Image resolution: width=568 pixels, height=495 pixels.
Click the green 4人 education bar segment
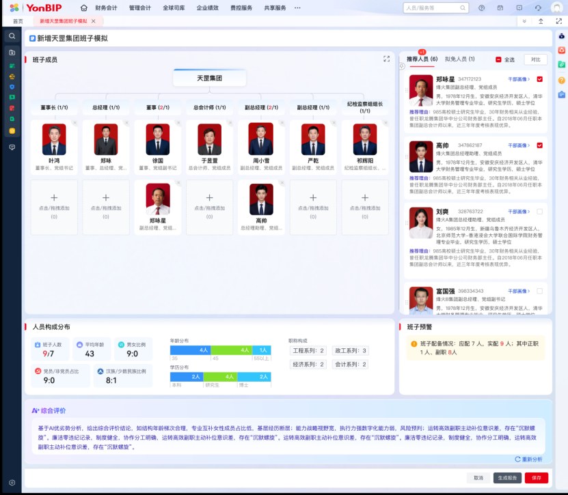click(x=220, y=377)
